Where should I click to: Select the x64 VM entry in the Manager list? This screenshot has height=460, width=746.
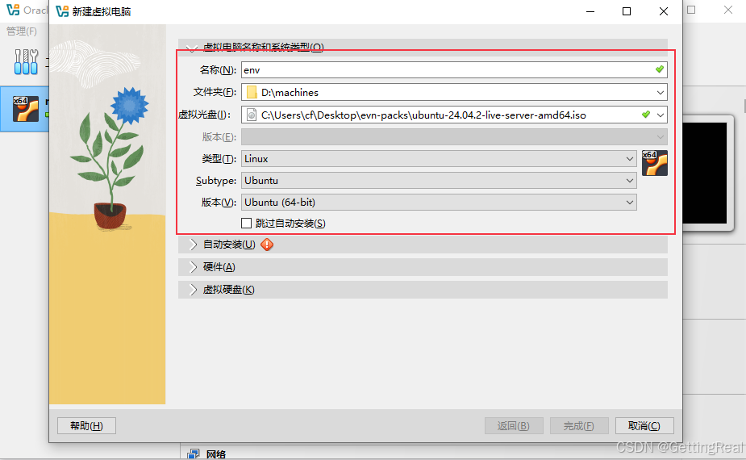pyautogui.click(x=26, y=109)
